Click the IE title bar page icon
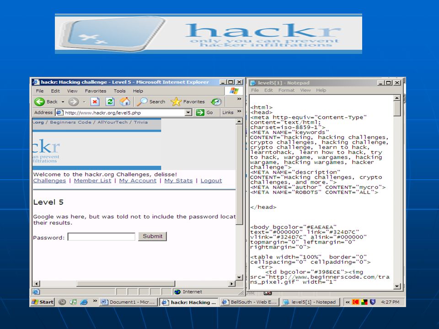This screenshot has height=329, width=439. pyautogui.click(x=36, y=82)
